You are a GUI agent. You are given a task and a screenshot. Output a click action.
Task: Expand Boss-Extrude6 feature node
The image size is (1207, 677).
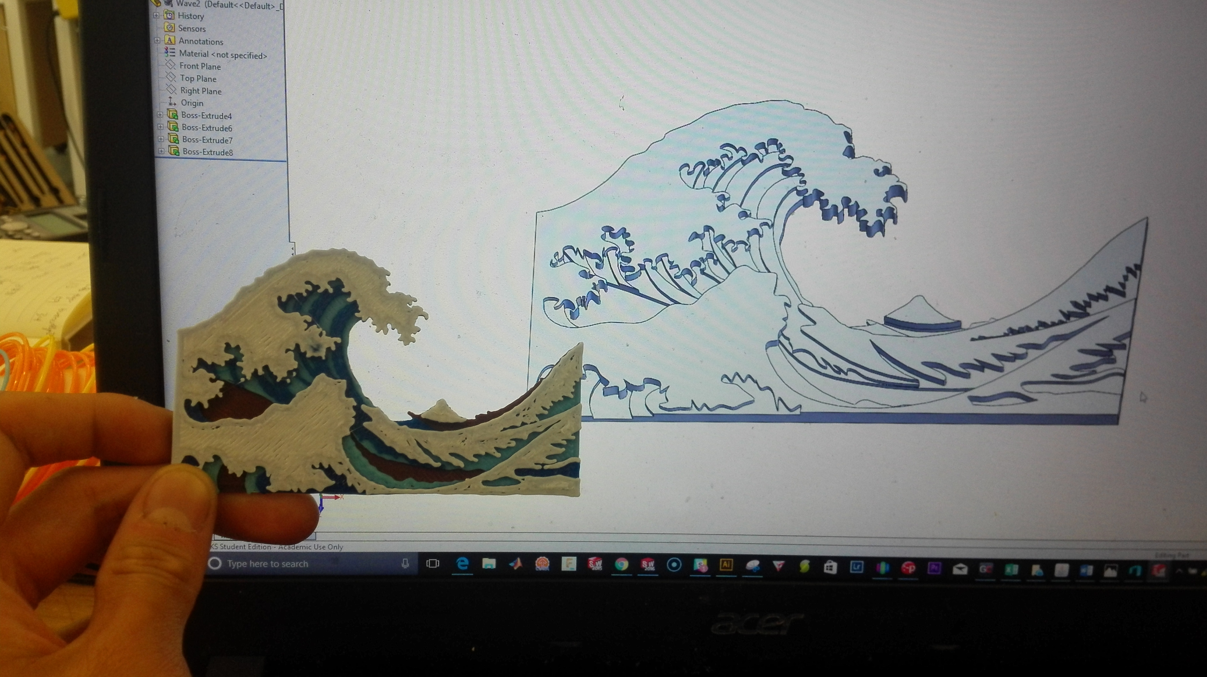pyautogui.click(x=160, y=127)
